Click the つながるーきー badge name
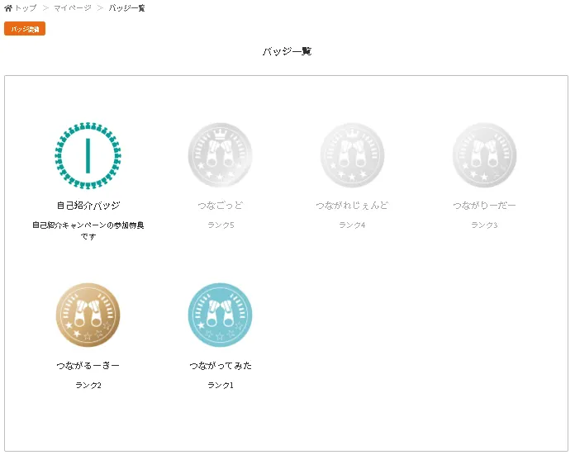This screenshot has width=575, height=455. point(88,366)
